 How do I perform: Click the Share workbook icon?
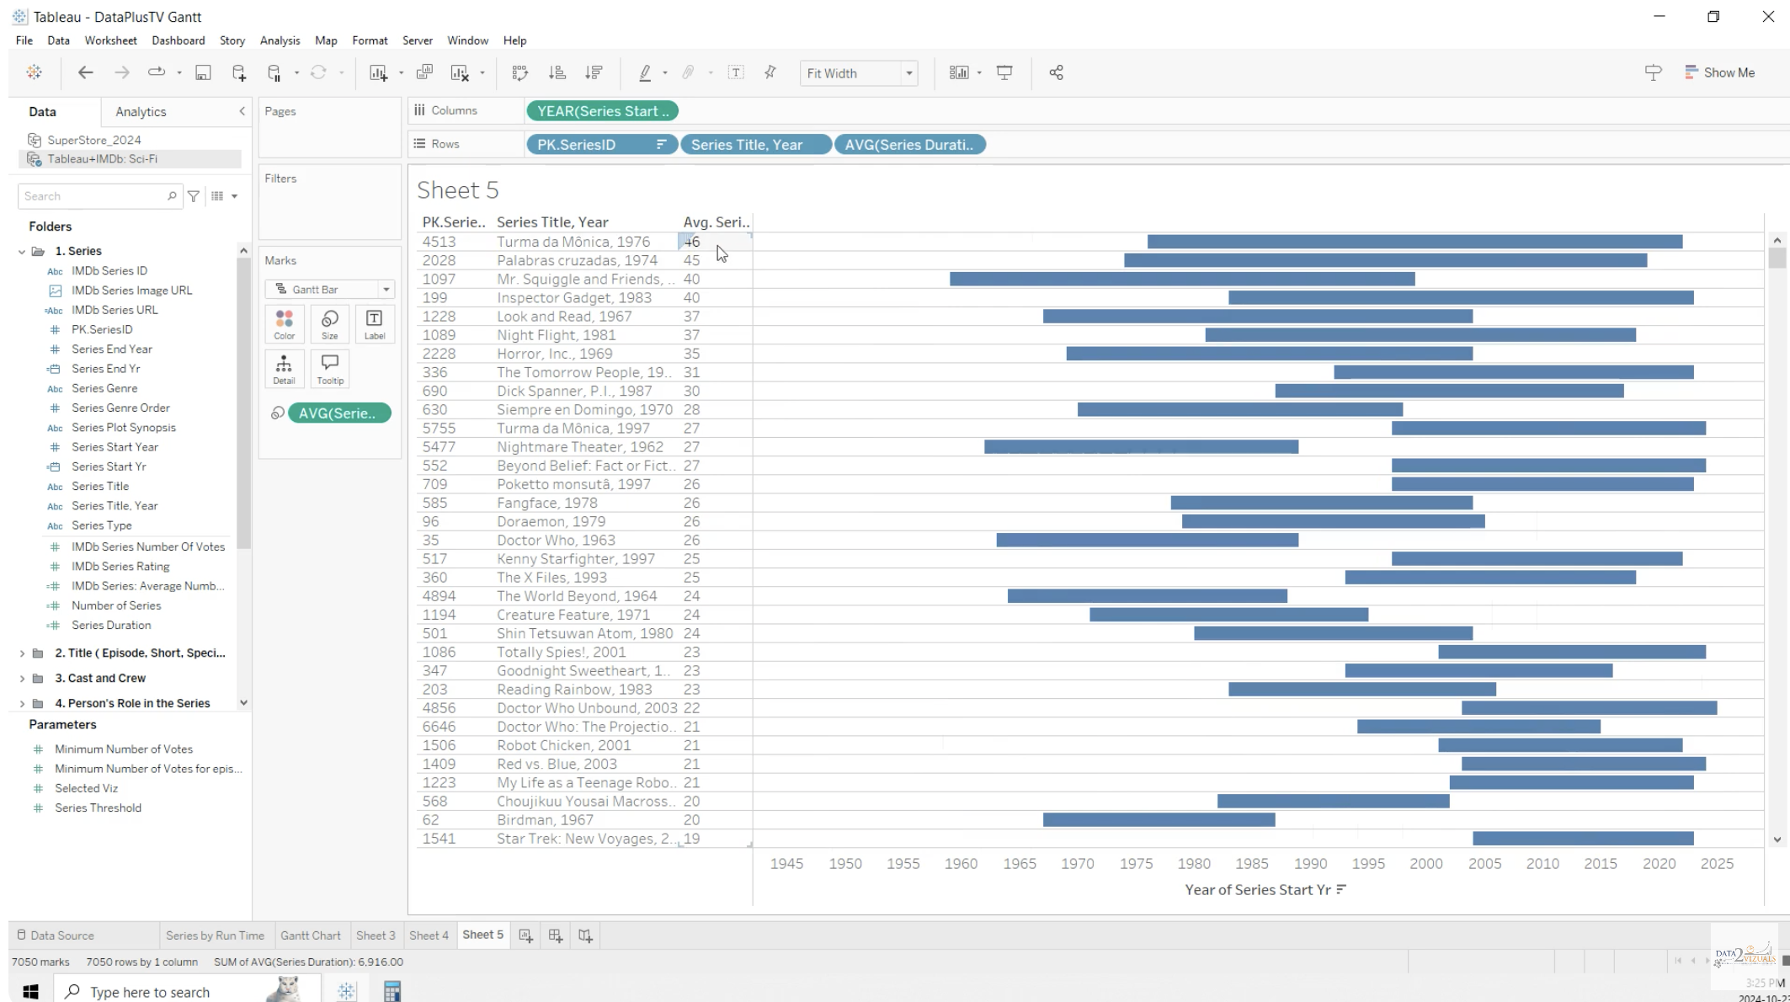[1056, 73]
